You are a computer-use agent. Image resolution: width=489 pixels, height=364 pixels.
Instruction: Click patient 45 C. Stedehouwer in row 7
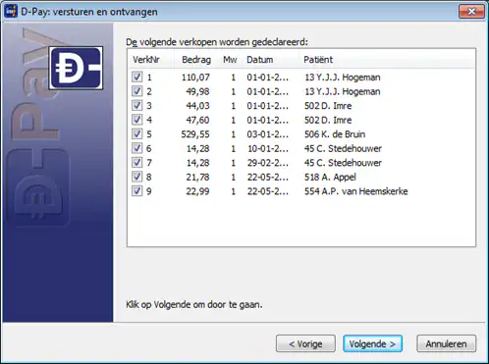coord(343,163)
